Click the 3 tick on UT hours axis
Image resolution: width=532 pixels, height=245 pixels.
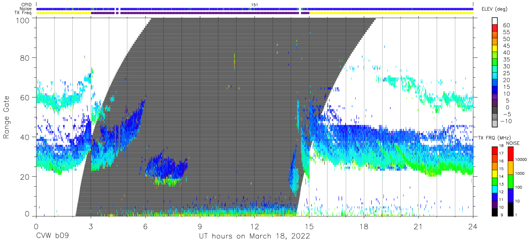click(91, 226)
